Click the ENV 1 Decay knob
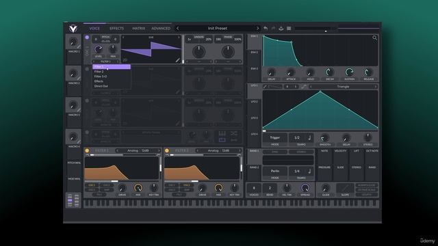The height and width of the screenshot is (246, 438). (330, 72)
